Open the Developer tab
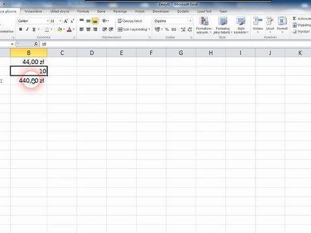Screen dimensions: 311x233 pos(161,12)
